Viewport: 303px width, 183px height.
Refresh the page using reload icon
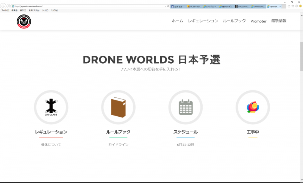pos(168,6)
